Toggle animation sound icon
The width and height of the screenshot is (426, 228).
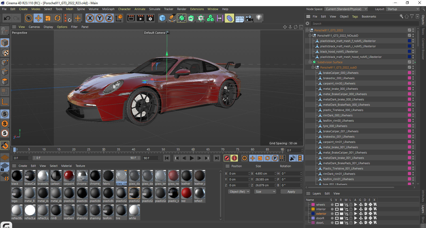tap(293, 158)
